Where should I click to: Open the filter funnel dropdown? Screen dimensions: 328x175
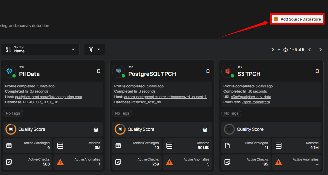pos(94,49)
